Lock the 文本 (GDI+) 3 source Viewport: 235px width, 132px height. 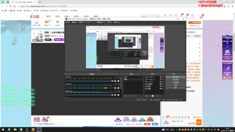point(163,77)
